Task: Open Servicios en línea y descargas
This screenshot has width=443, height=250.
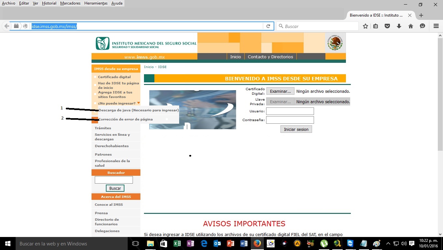Action: click(x=112, y=137)
